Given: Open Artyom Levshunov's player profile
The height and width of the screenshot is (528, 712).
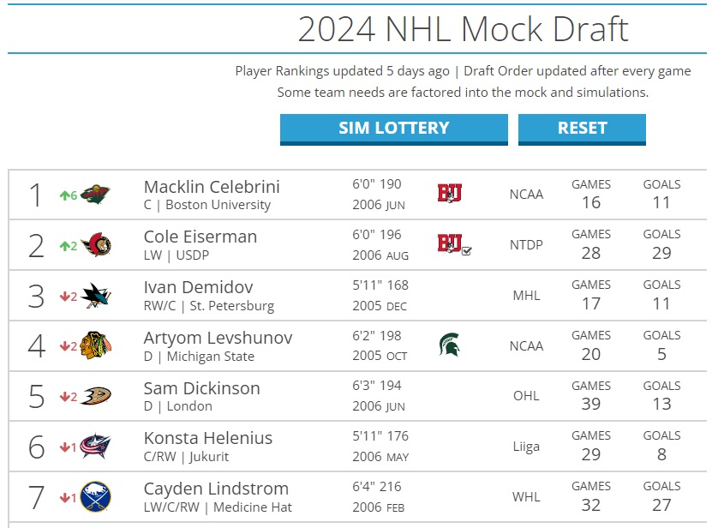Looking at the screenshot, I should coord(218,338).
